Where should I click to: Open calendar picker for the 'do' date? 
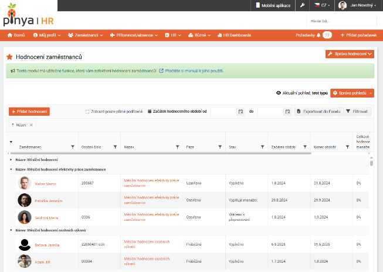[x=287, y=112]
